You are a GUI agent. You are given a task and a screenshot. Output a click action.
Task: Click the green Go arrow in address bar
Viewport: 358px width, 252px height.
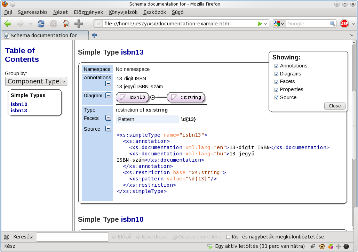tap(260, 24)
